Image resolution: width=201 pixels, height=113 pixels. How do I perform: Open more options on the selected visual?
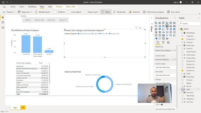coord(144,28)
